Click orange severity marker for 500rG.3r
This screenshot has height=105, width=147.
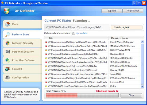46,50
